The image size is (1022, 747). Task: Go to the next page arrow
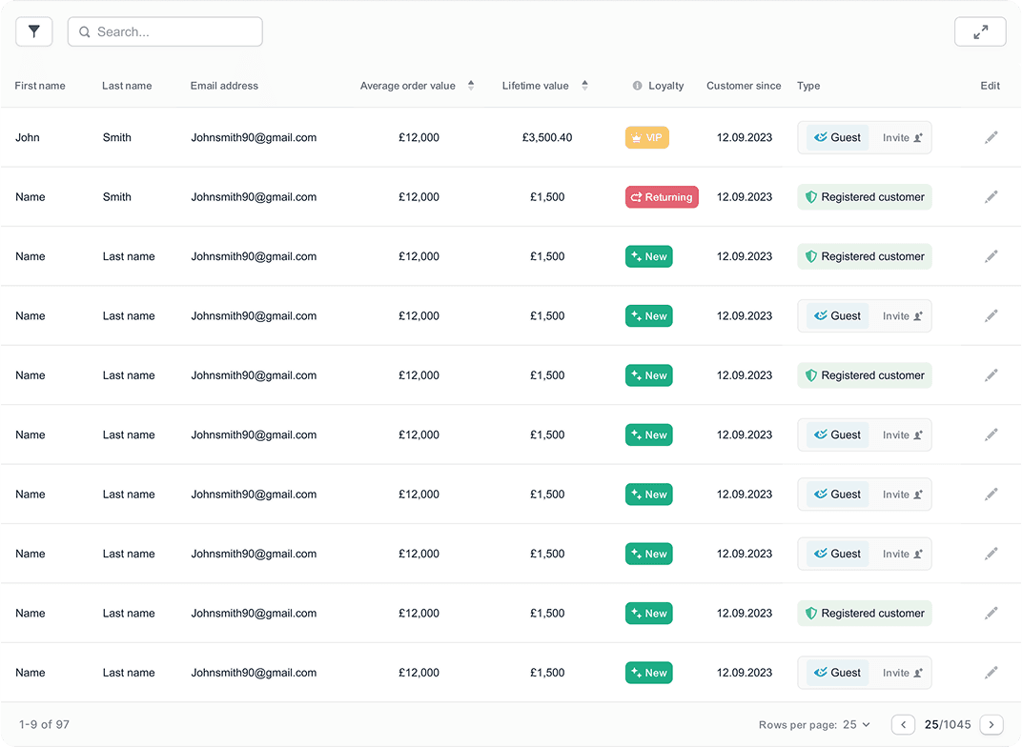coord(991,725)
